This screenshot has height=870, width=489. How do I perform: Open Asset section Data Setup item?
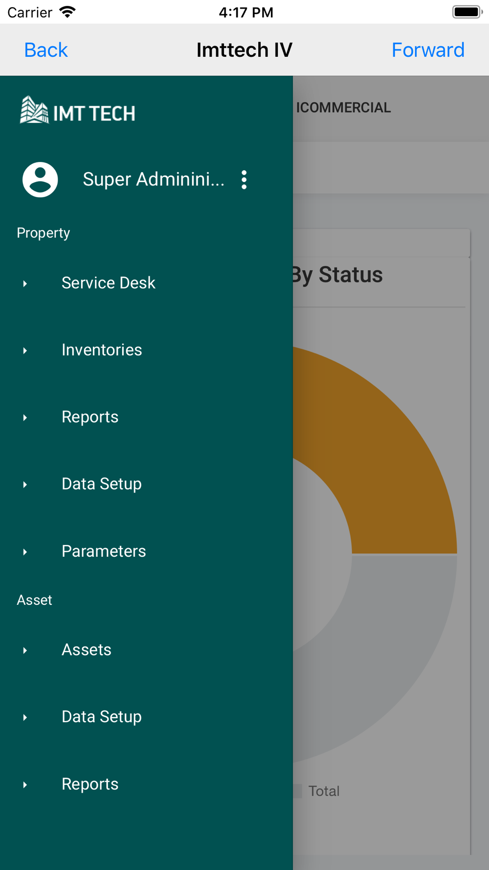coord(102,717)
